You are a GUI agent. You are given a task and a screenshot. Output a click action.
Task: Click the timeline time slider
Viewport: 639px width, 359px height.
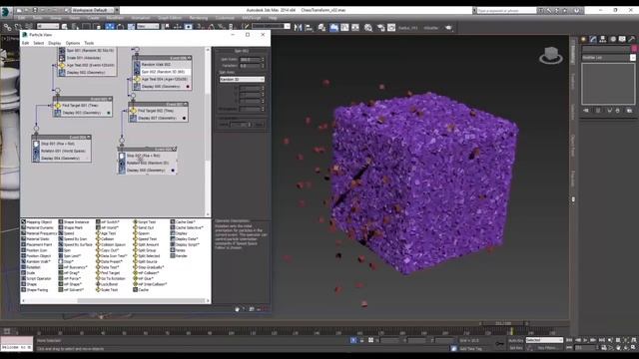click(503, 323)
